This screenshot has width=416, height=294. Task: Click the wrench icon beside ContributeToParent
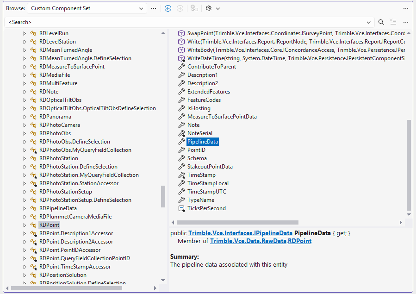181,67
